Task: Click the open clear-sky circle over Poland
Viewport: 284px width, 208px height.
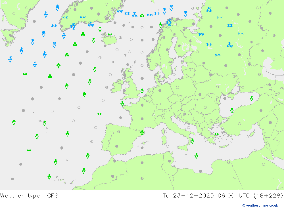Action: pyautogui.click(x=177, y=87)
